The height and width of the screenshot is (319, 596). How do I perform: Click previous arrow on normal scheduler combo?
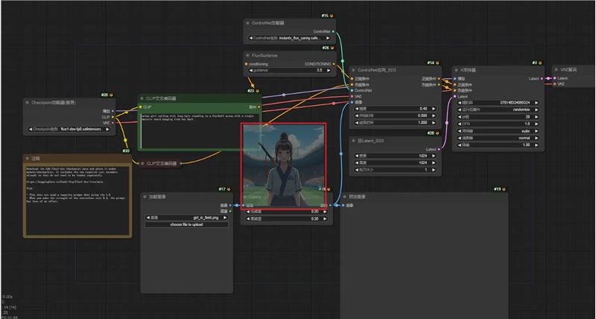click(460, 138)
